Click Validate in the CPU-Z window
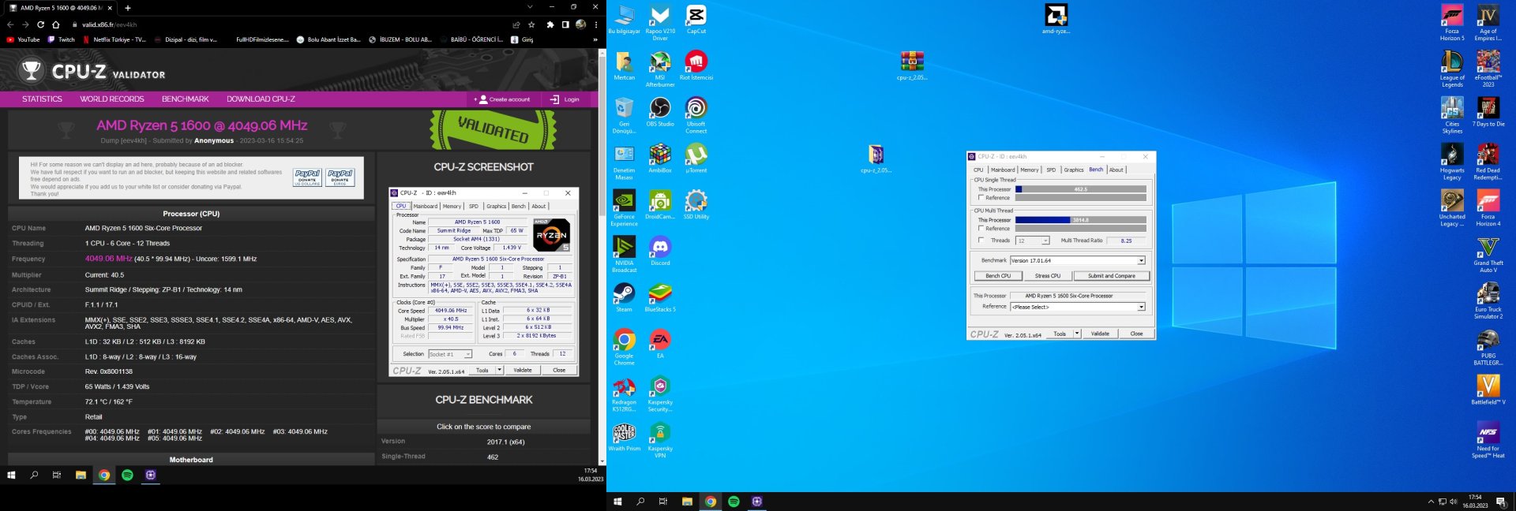Image resolution: width=1516 pixels, height=511 pixels. 1100,334
